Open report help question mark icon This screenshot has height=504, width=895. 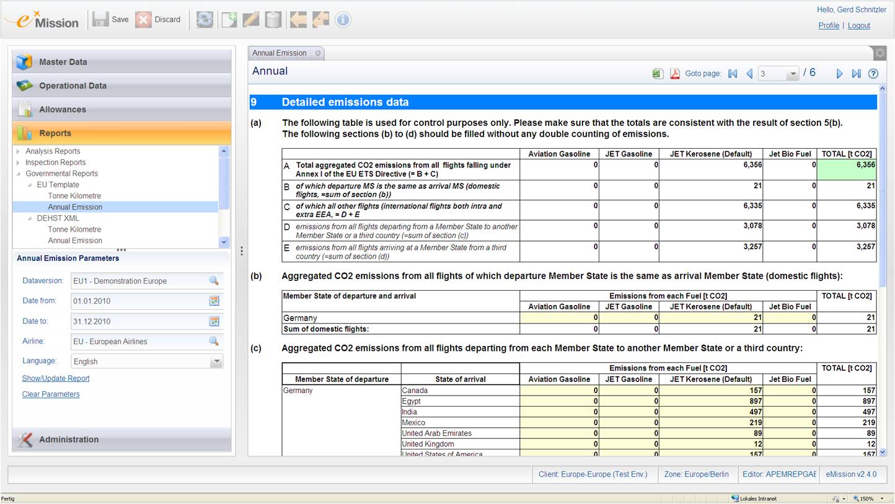tap(873, 74)
